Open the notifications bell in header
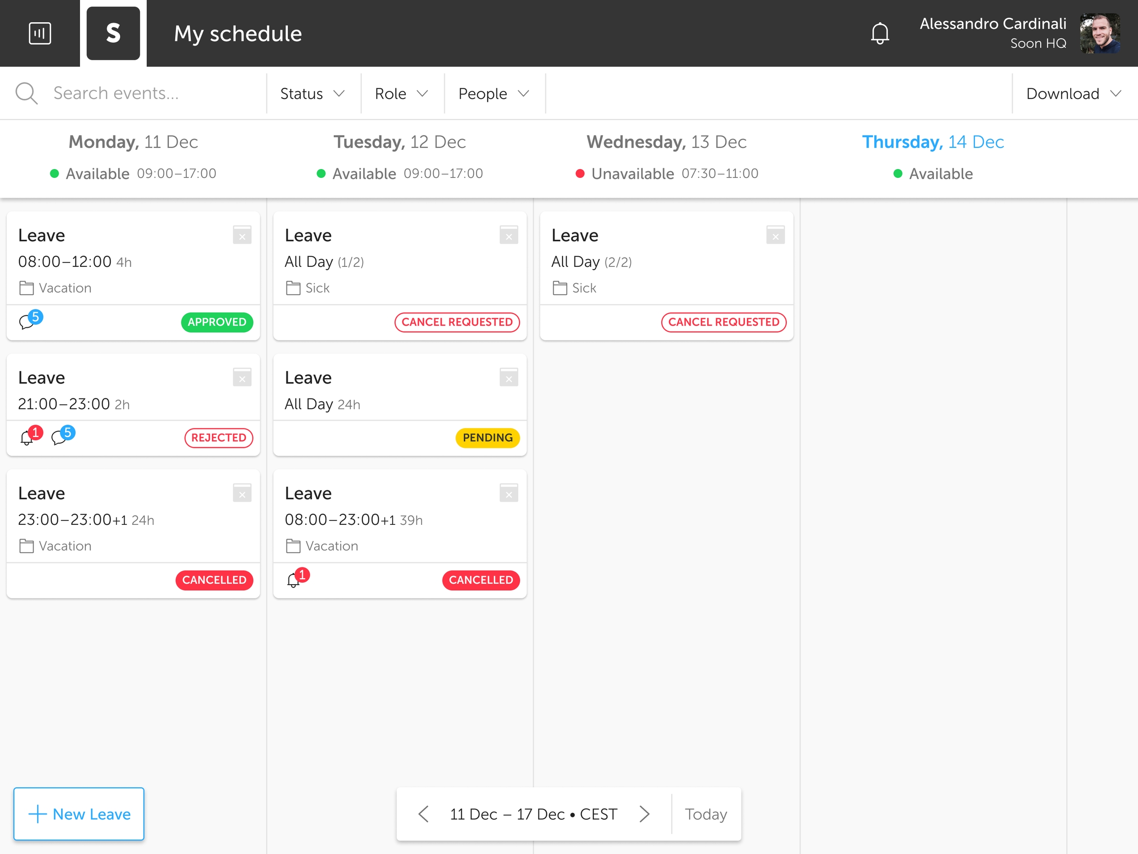 pyautogui.click(x=880, y=34)
